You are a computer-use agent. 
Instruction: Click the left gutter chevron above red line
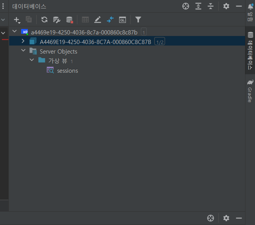point(3,33)
